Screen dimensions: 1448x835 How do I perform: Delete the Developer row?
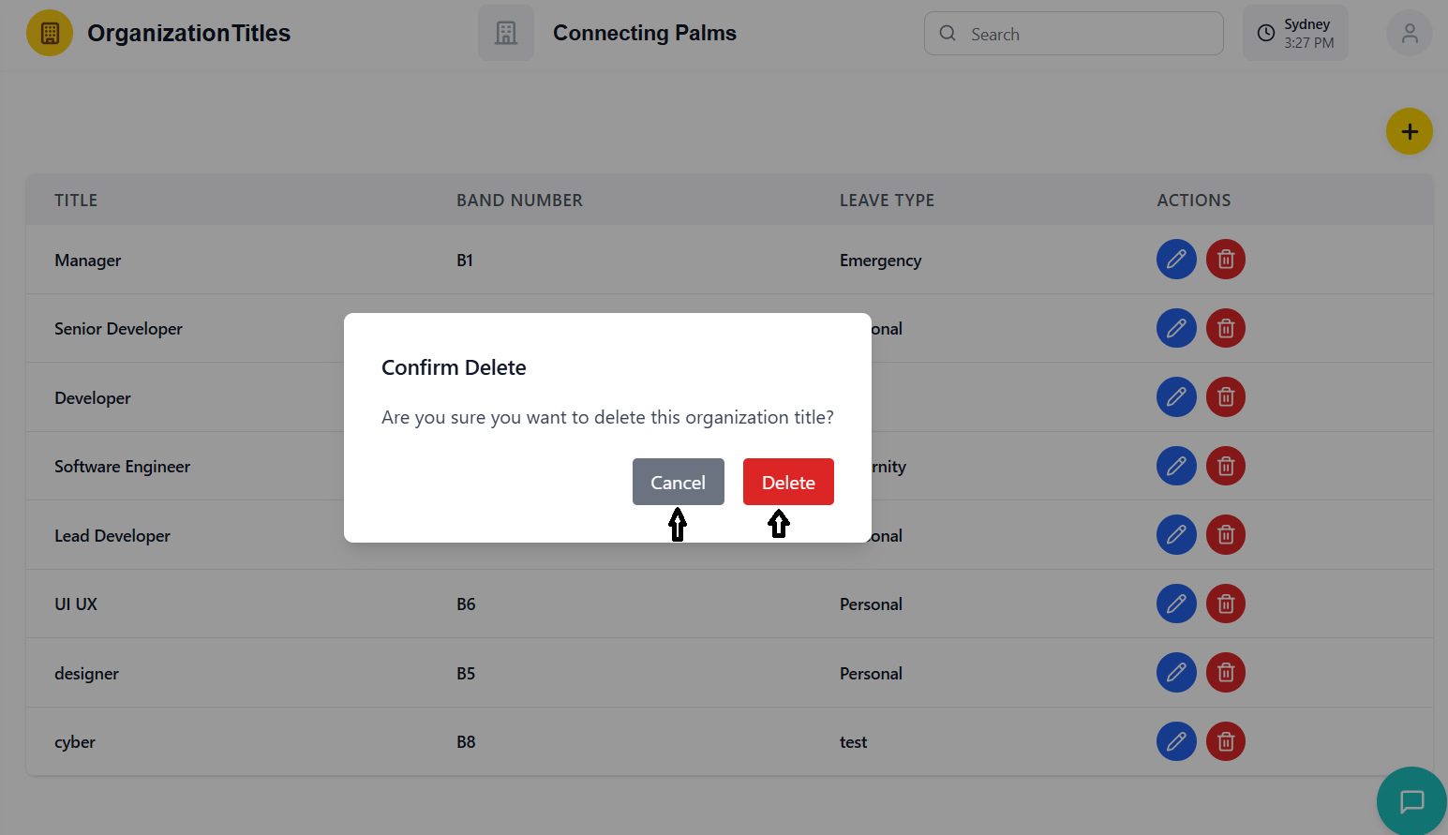1225,397
